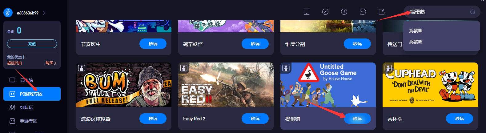The height and width of the screenshot is (133, 486).
Task: Click Easy Red 2 game thumbnail
Action: click(226, 85)
